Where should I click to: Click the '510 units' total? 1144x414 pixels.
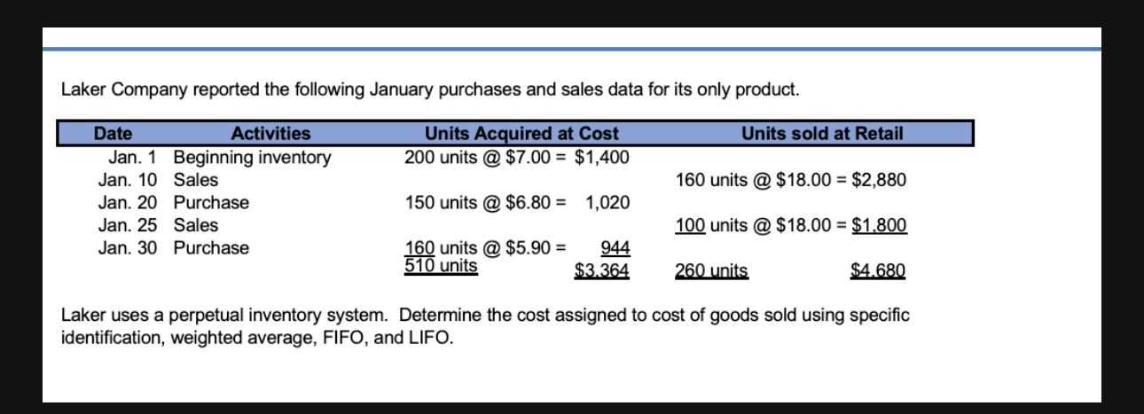pyautogui.click(x=441, y=265)
